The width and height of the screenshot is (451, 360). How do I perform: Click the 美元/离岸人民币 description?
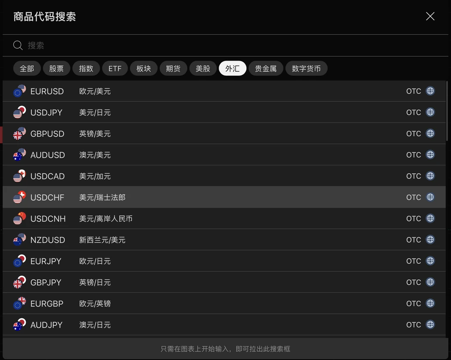pos(106,219)
